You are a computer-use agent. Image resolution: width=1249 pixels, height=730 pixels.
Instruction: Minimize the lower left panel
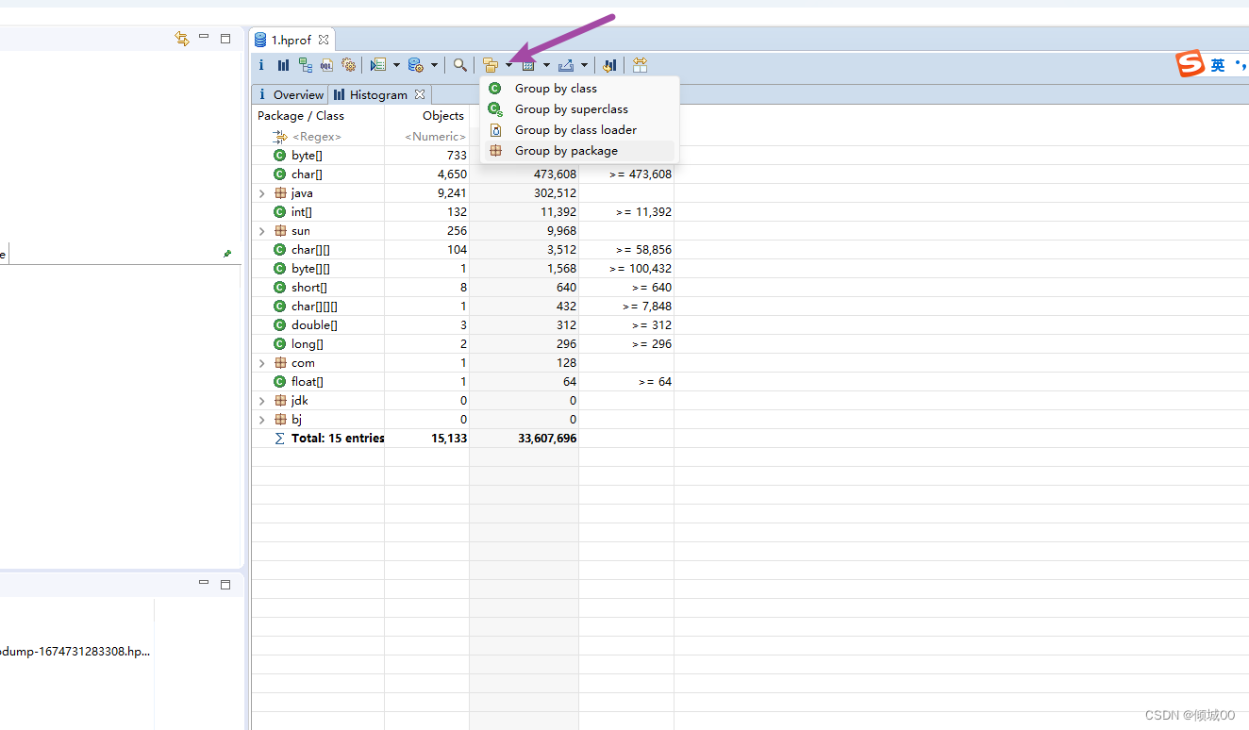204,584
